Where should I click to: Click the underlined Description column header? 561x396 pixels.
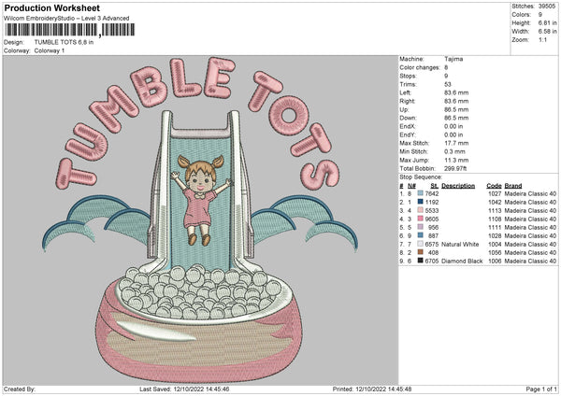[458, 186]
